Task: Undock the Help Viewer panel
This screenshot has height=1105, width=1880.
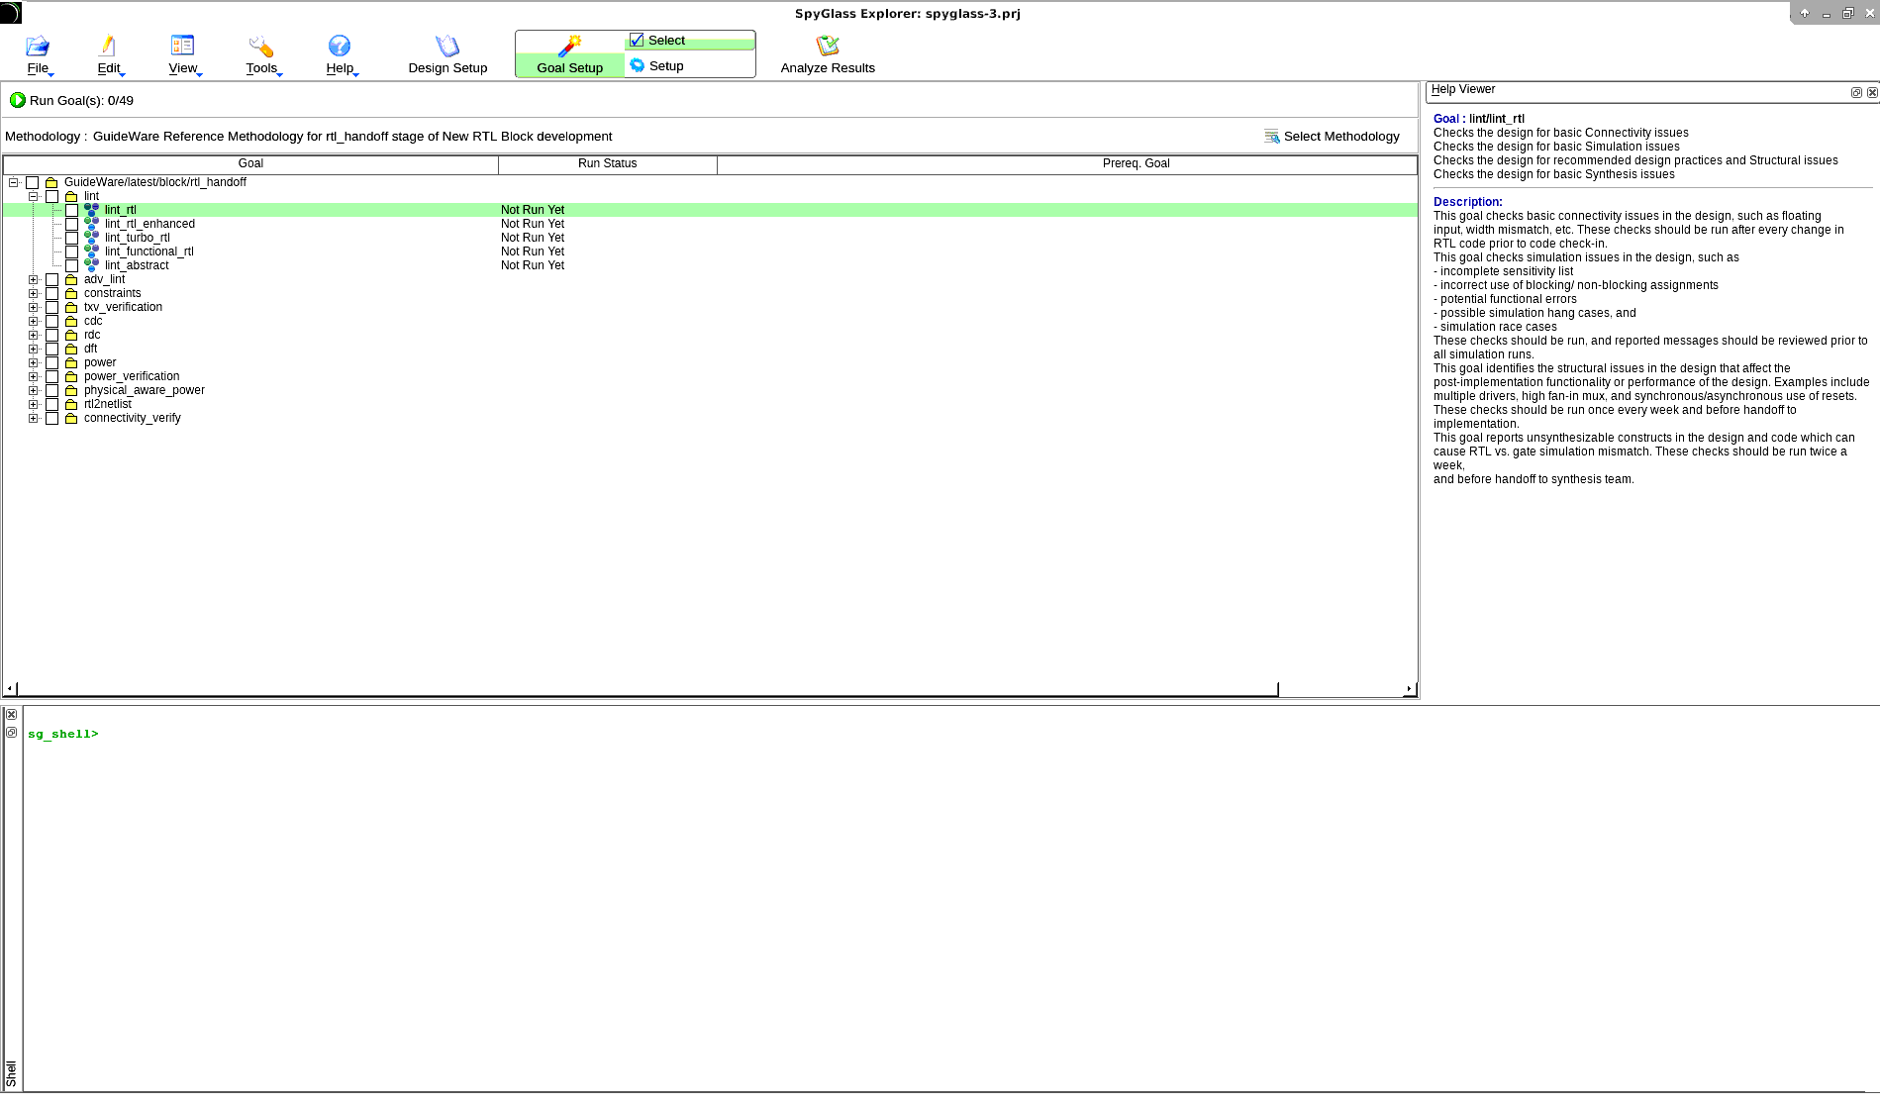Action: [x=1856, y=92]
